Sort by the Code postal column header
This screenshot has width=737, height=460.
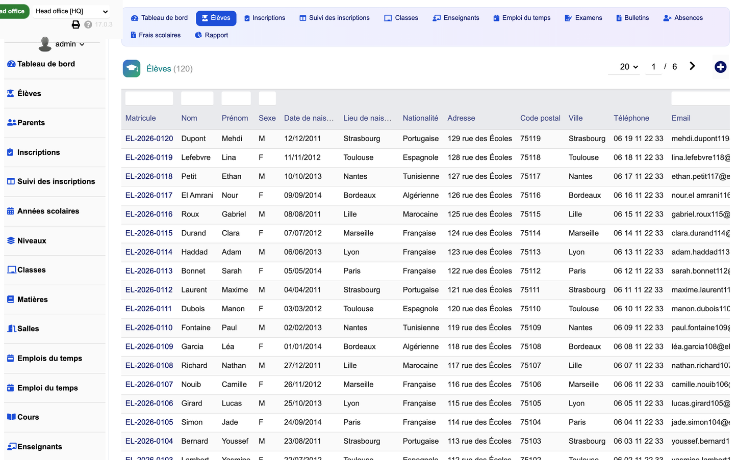tap(540, 118)
